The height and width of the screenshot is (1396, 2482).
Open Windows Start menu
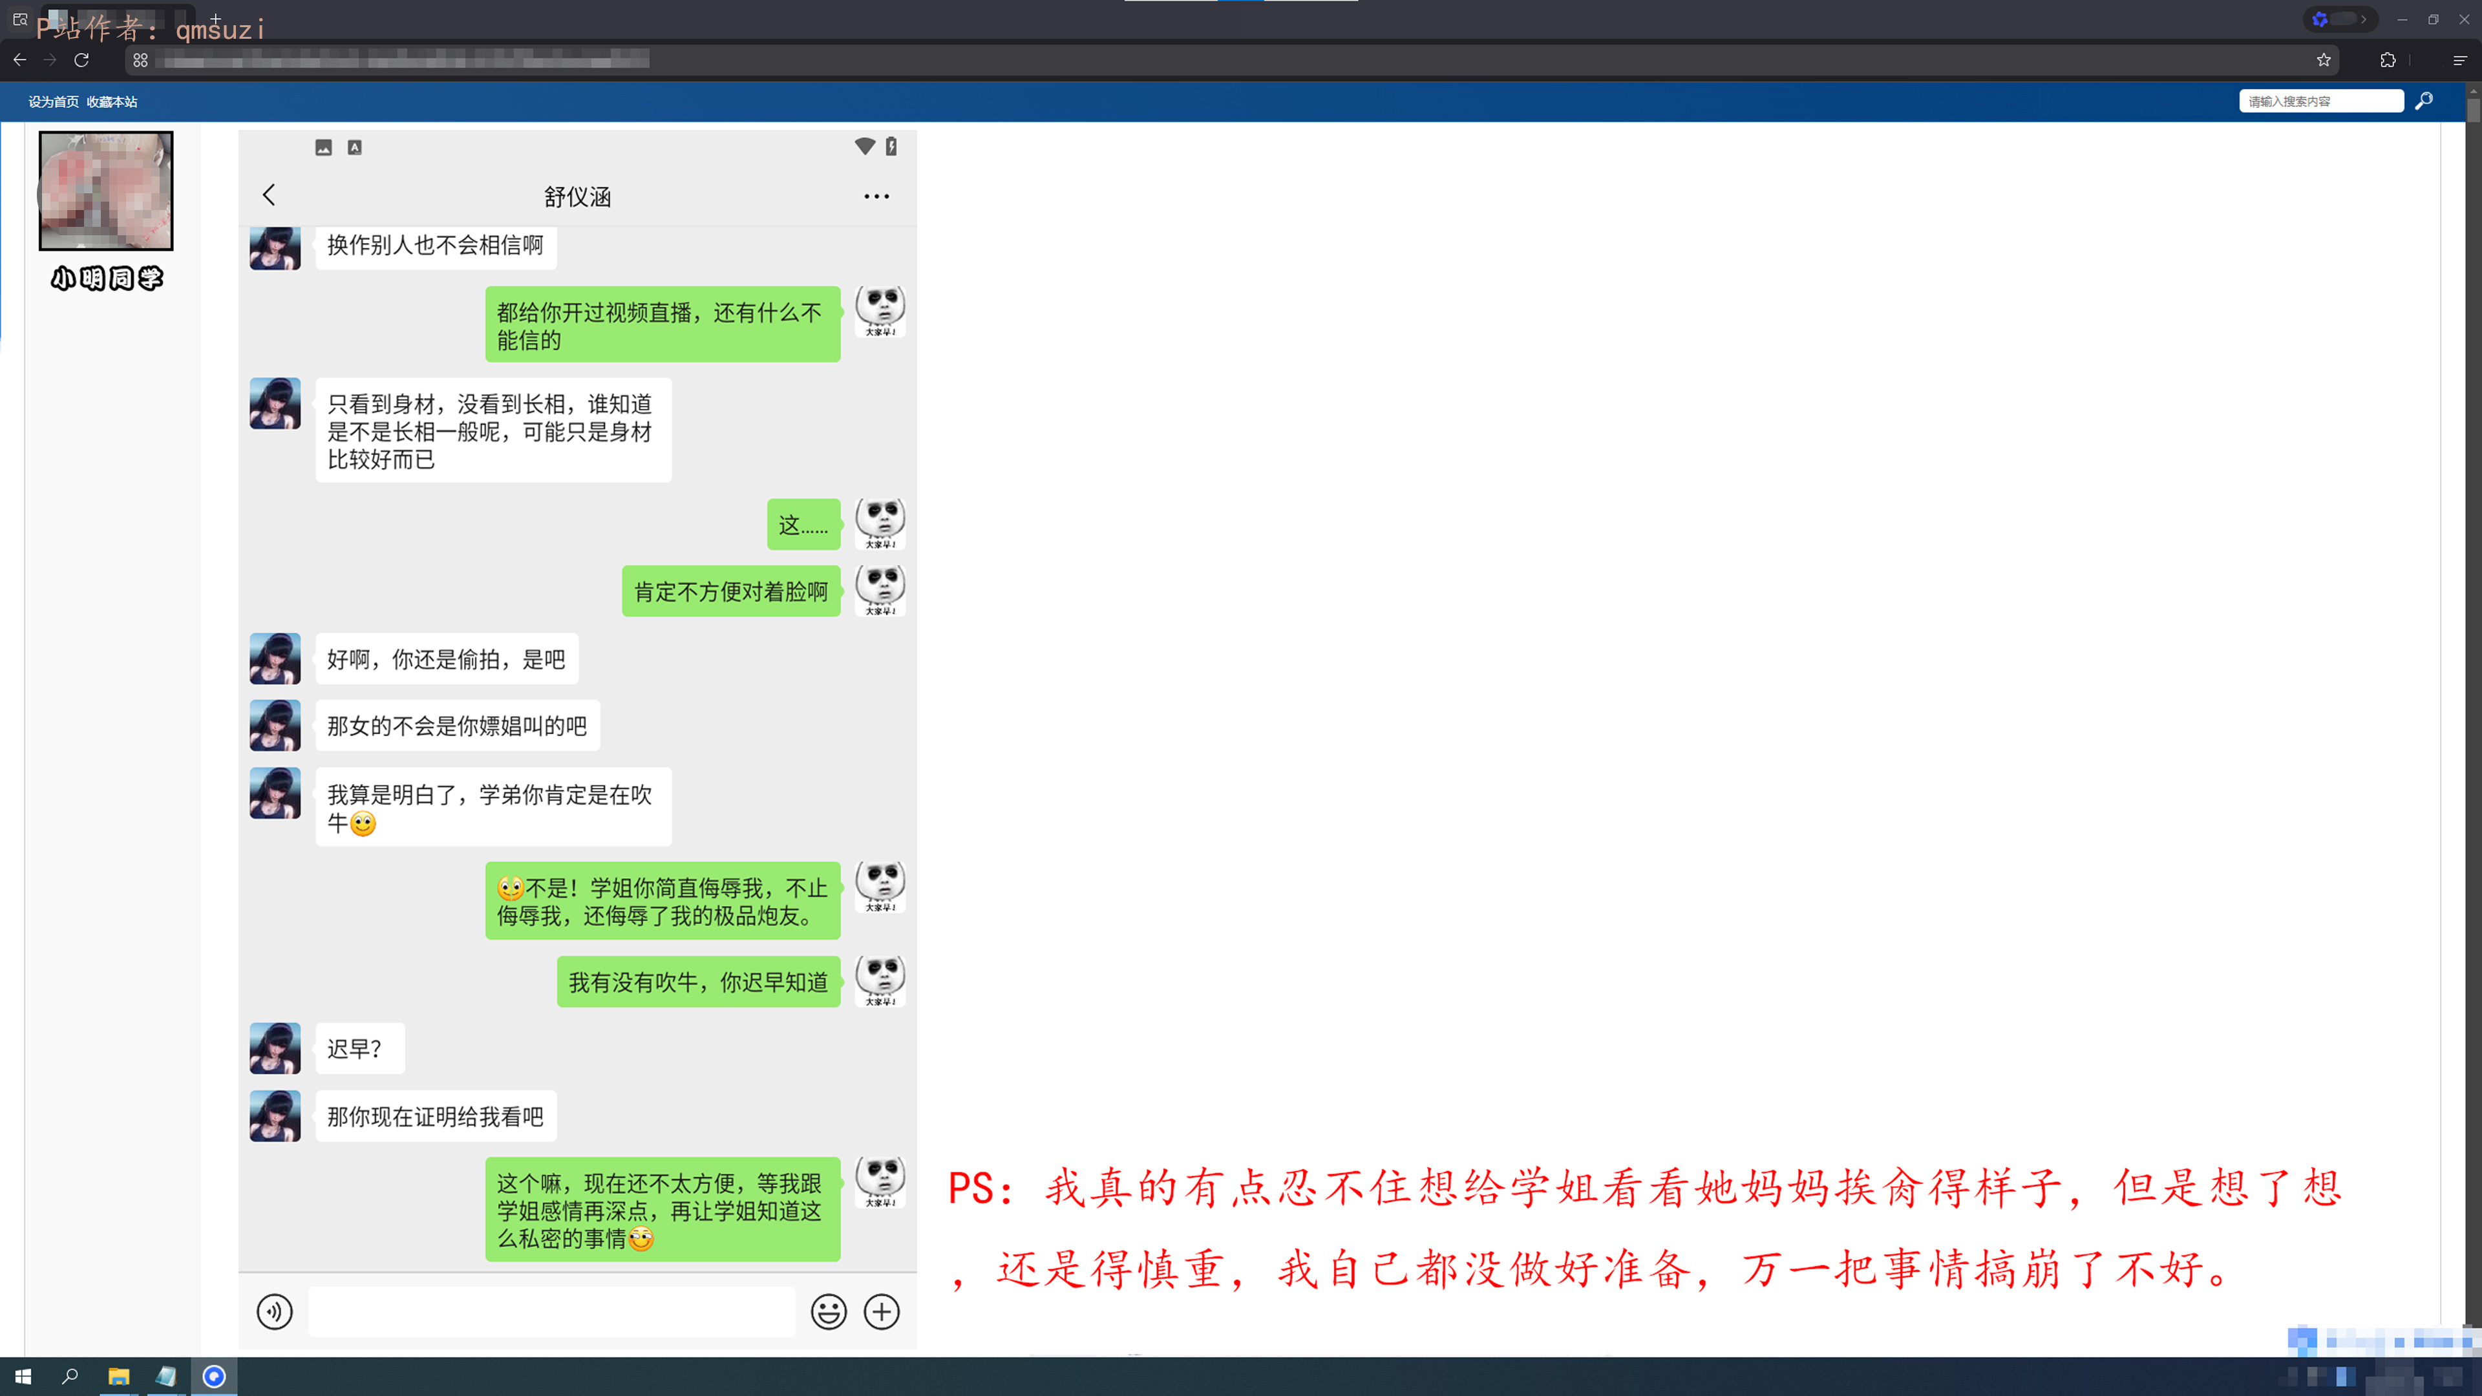(23, 1377)
